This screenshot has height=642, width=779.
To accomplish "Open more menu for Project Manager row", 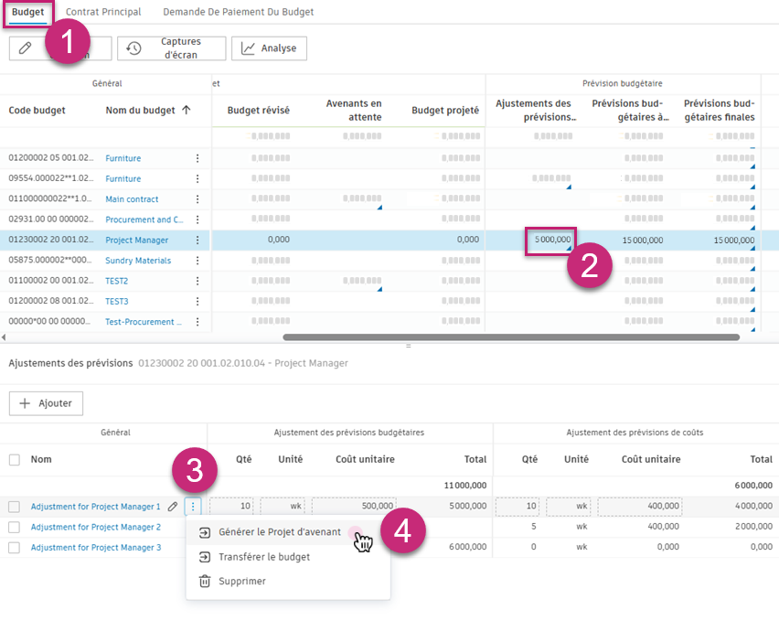I will [x=197, y=240].
